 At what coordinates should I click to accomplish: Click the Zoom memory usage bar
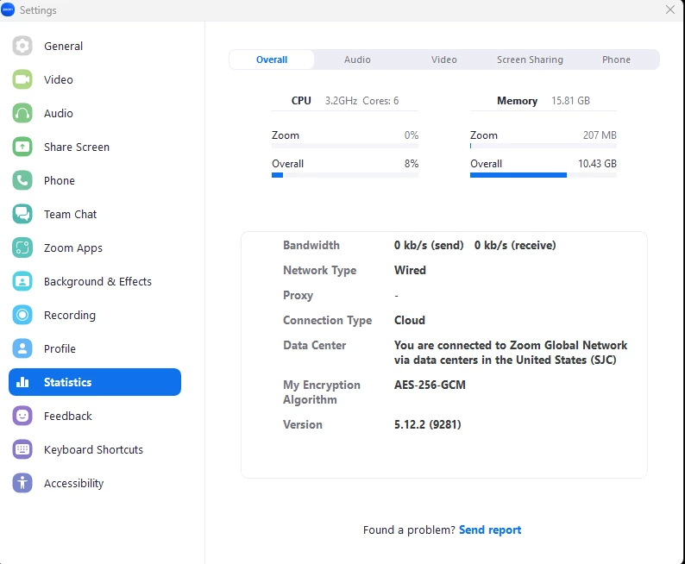click(544, 146)
